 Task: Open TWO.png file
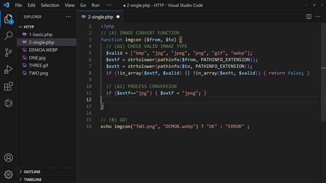38,73
